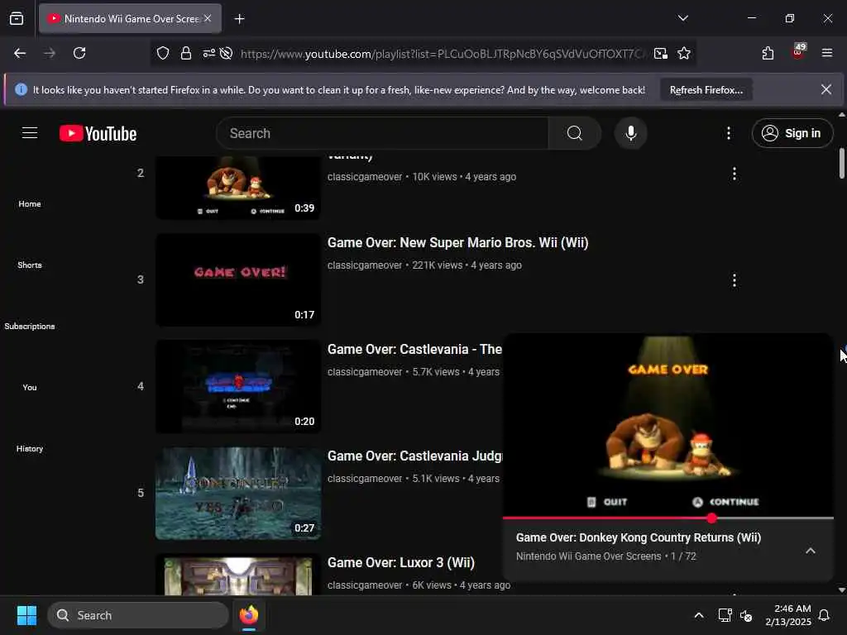Viewport: 847px width, 635px height.
Task: Click the Windows taskbar search box
Action: pos(138,615)
